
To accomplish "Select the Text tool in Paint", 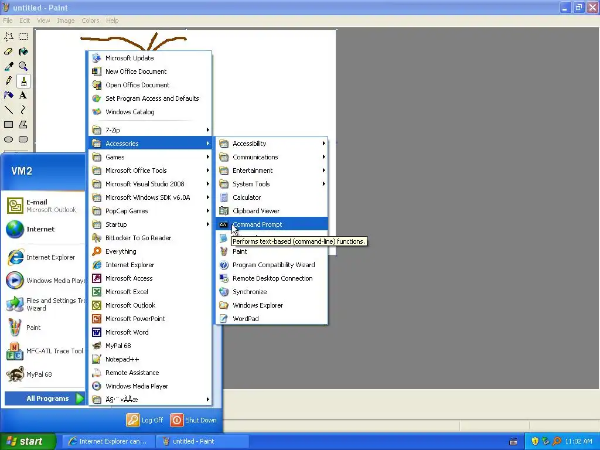I will [x=23, y=96].
